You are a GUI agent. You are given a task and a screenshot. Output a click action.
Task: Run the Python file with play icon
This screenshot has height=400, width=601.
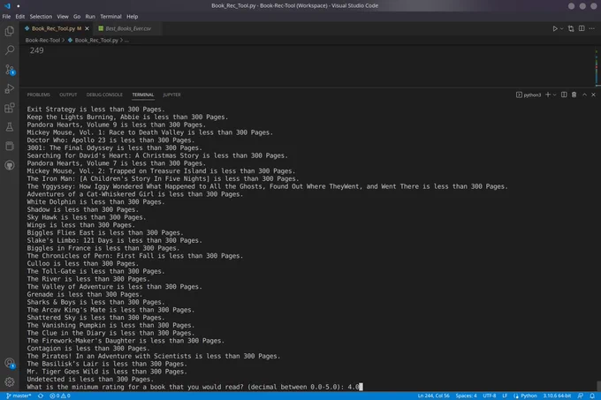click(555, 29)
